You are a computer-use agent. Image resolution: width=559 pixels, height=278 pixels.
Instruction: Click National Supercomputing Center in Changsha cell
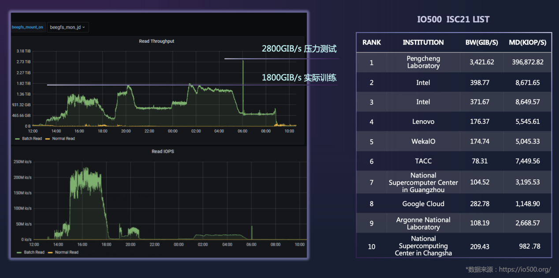(x=423, y=246)
